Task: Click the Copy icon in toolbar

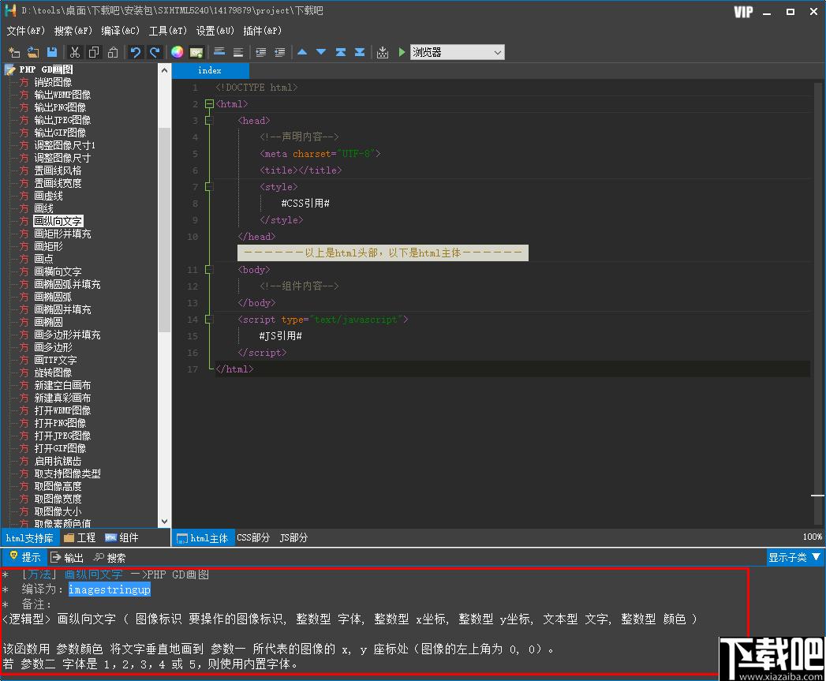Action: pos(94,52)
